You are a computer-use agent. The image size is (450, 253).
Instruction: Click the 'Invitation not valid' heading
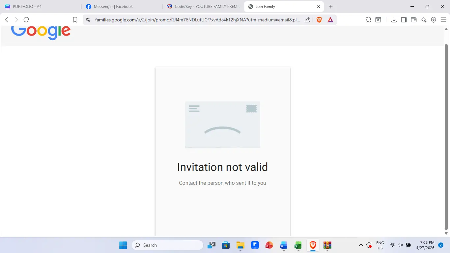click(222, 167)
